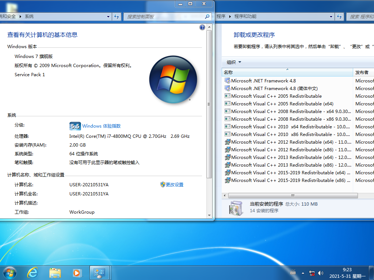Click the 程序 breadcrumb segment
Image resolution: width=374 pixels, height=280 pixels.
(221, 16)
